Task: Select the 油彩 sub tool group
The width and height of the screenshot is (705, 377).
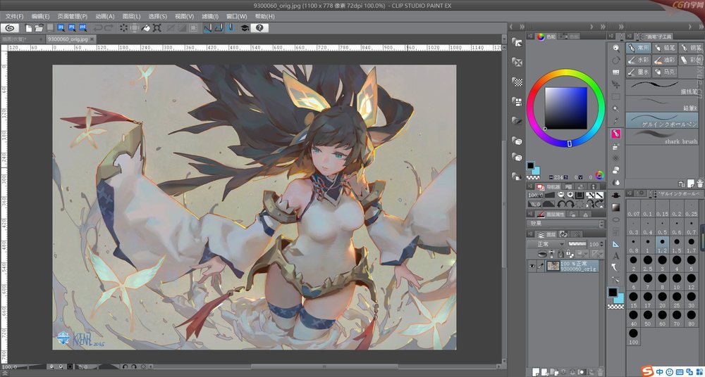Action: tap(665, 59)
